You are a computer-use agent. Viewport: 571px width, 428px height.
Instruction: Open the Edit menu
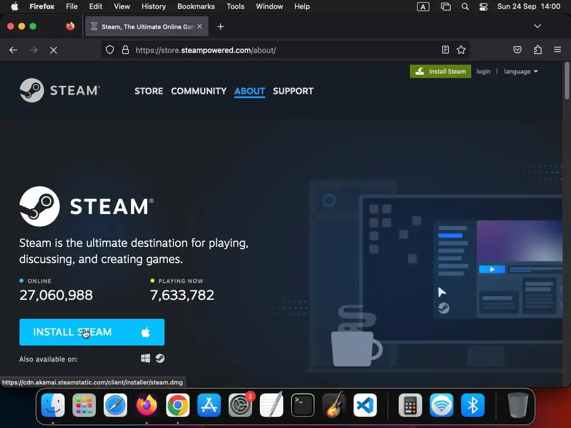point(95,7)
